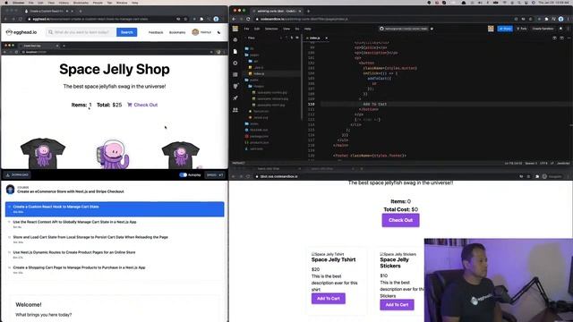Open the user account menu on egghead
This screenshot has height=322, width=573.
pos(201,32)
